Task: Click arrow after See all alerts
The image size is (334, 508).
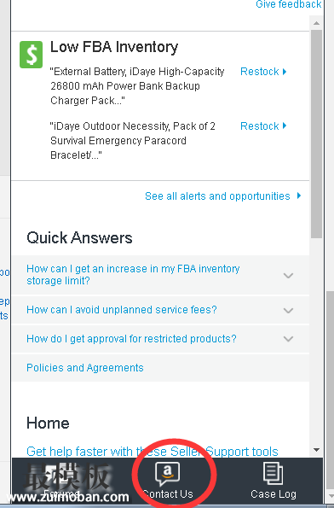Action: [299, 196]
